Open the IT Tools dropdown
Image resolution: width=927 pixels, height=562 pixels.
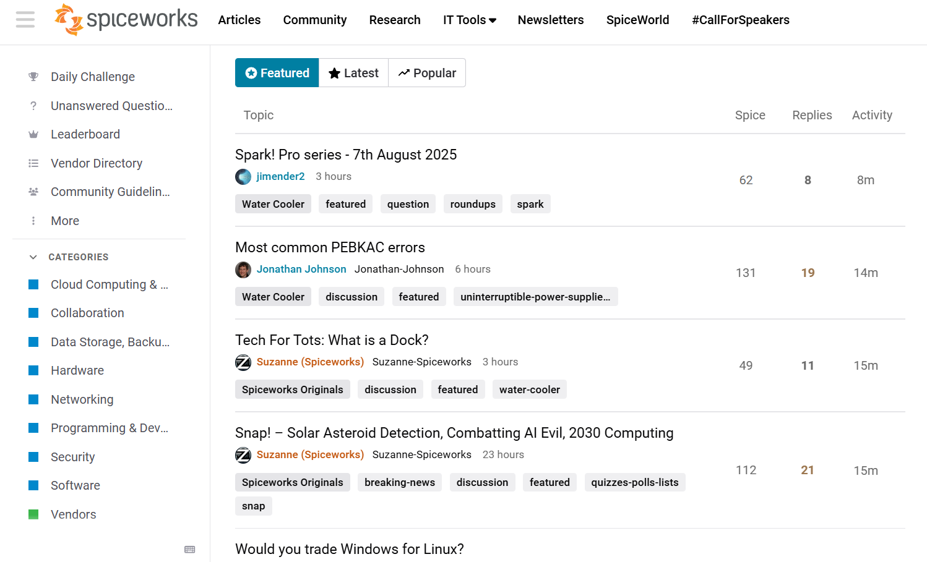tap(470, 20)
